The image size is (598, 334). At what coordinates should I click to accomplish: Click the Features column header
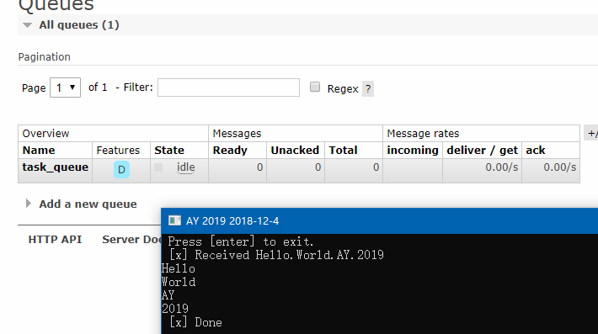118,151
